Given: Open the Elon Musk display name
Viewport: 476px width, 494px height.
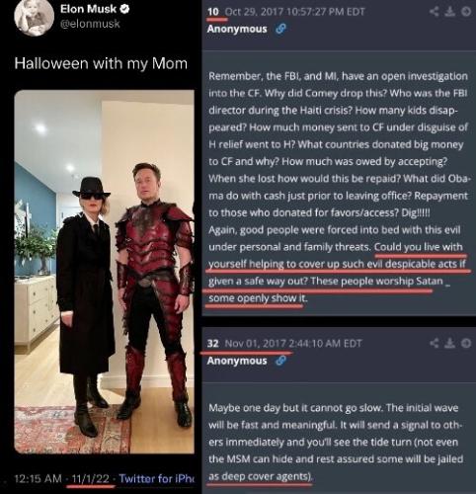Looking at the screenshot, I should point(88,9).
